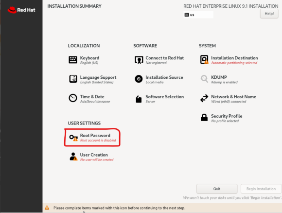Click the Quit button
282x213 pixels.
click(x=217, y=189)
